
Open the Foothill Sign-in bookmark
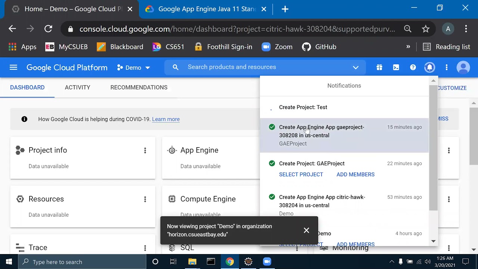click(223, 47)
